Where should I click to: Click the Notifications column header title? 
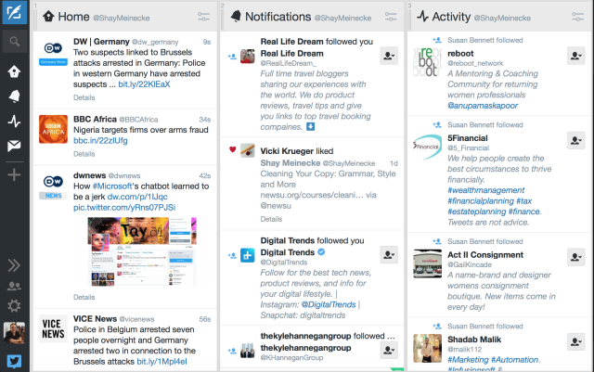[x=278, y=17]
